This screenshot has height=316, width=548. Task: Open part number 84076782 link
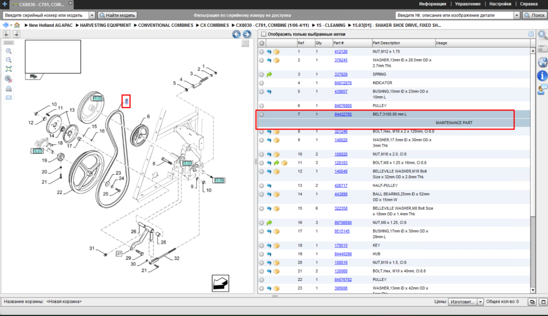343,280
